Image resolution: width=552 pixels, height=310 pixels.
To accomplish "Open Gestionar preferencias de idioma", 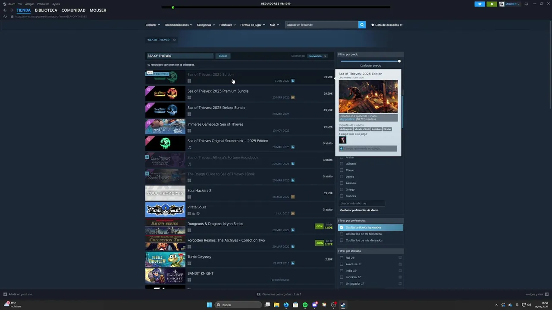I will [x=359, y=210].
